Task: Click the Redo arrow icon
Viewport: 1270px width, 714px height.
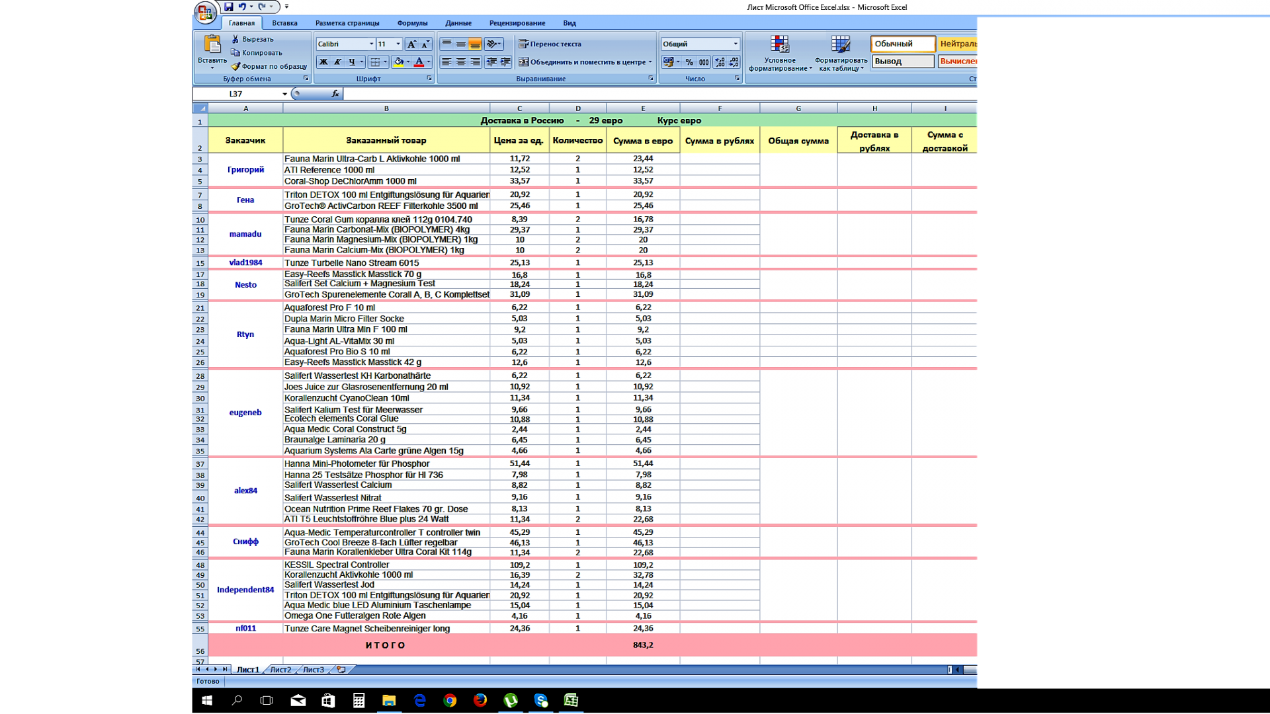Action: coord(262,7)
